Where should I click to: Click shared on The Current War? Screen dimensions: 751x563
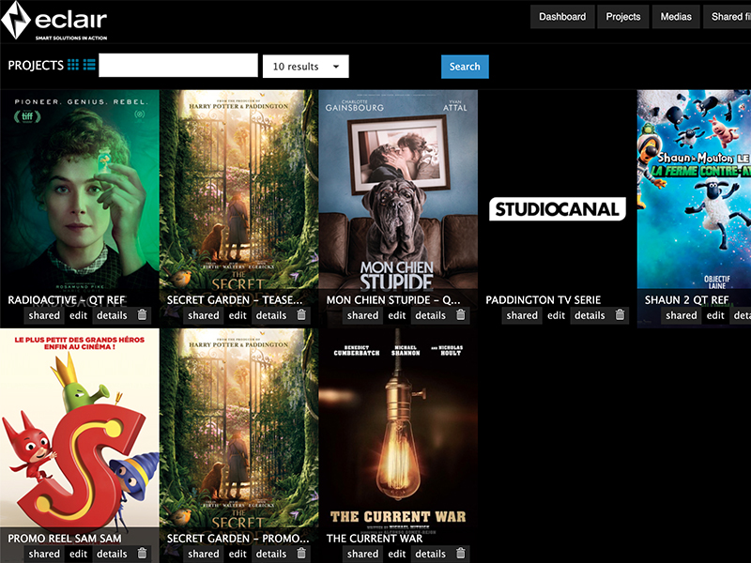pos(362,554)
